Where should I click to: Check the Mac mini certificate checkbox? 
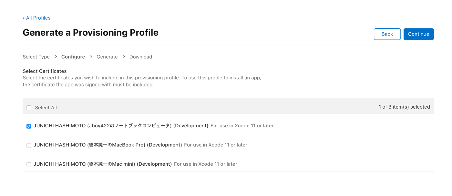(29, 164)
